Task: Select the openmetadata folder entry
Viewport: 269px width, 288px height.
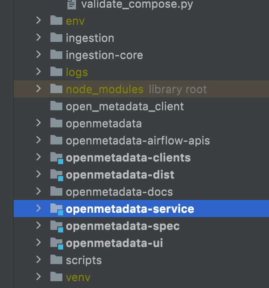Action: [104, 123]
